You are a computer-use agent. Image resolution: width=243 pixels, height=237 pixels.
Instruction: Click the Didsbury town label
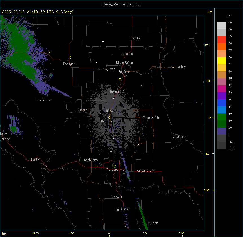[108, 121]
